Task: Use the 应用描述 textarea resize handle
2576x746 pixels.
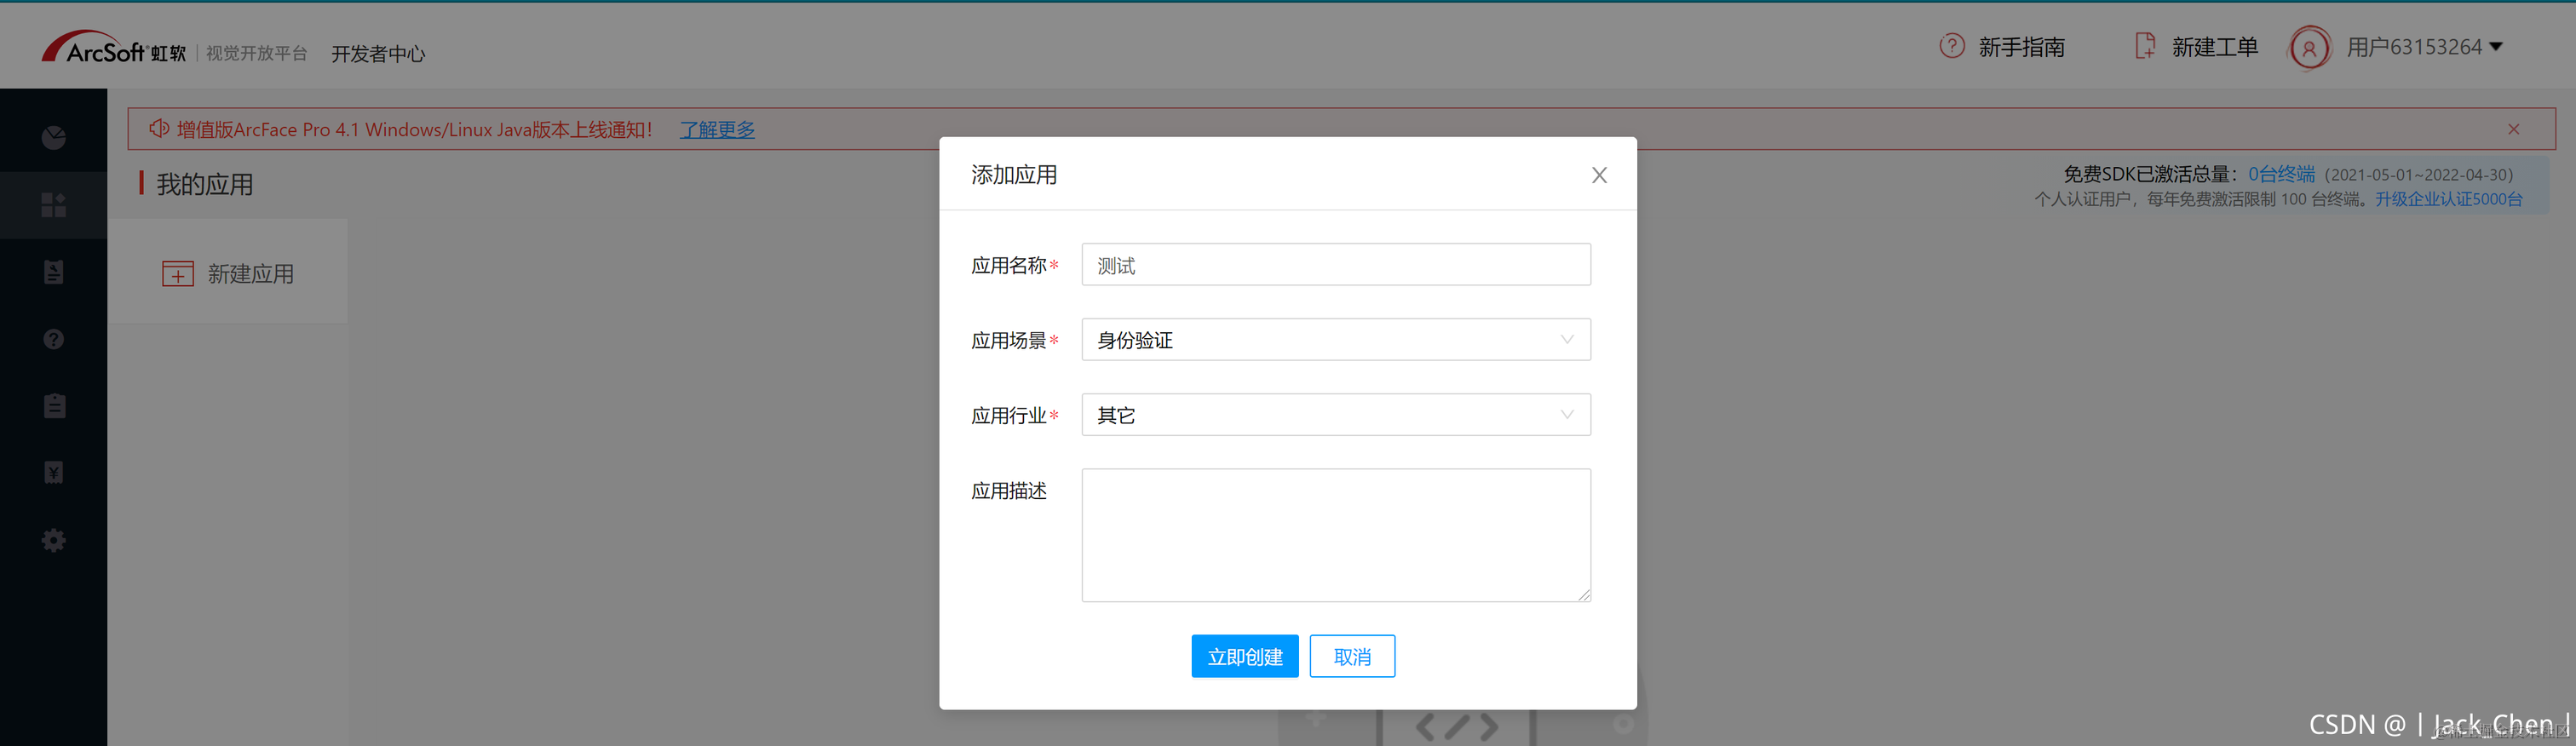Action: pos(1583,594)
